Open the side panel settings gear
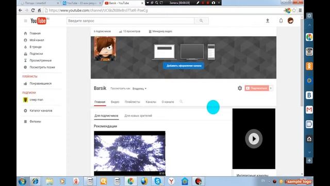This screenshot has height=186, width=330. click(x=309, y=16)
